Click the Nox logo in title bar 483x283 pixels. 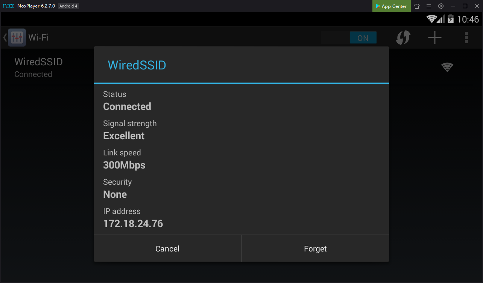coord(8,6)
